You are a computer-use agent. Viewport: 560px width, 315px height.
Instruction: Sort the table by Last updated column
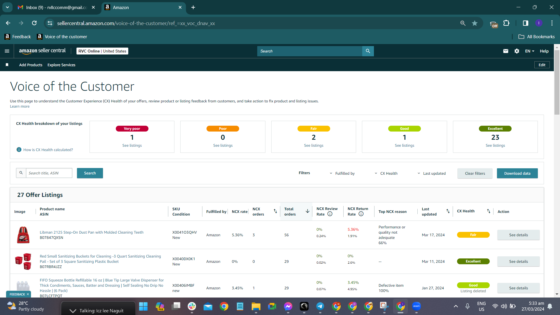[x=448, y=211]
